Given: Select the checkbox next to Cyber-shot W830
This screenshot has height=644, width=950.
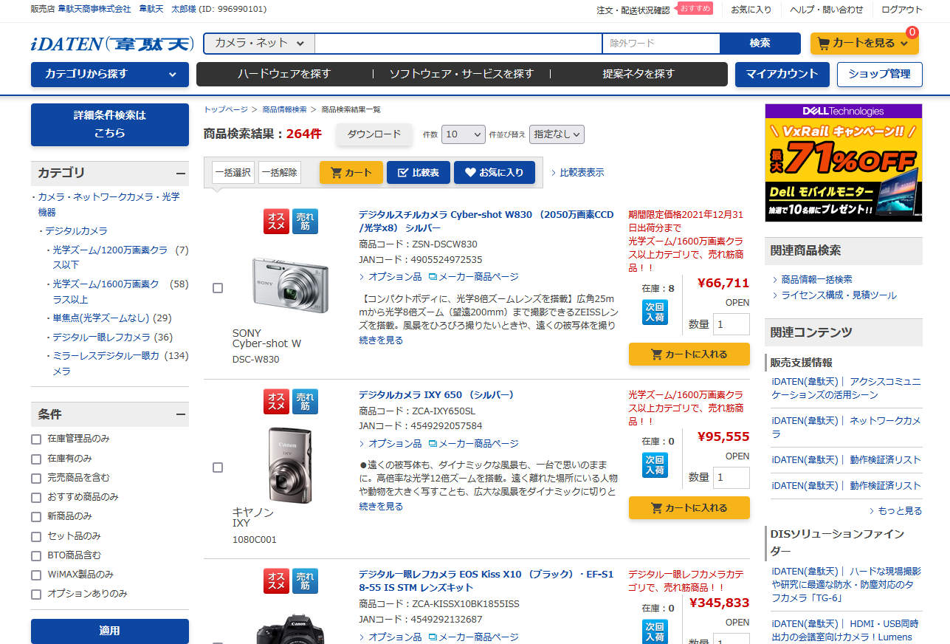Looking at the screenshot, I should coord(218,288).
